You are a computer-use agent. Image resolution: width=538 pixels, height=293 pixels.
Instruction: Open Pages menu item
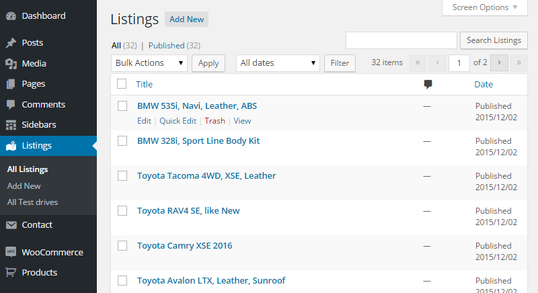click(x=34, y=84)
